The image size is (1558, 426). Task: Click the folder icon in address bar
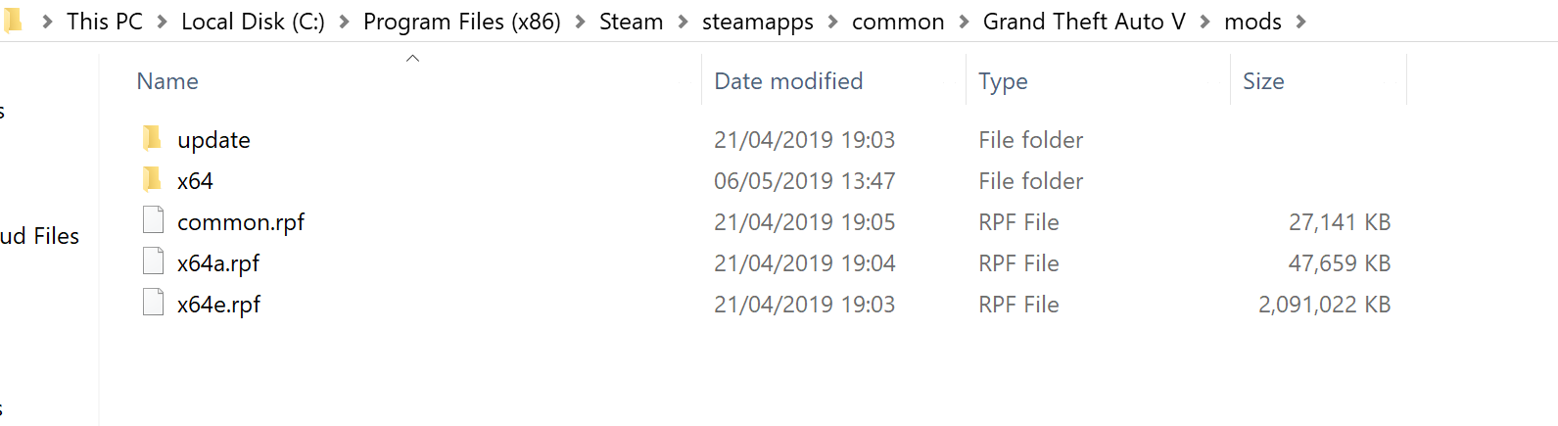13,21
